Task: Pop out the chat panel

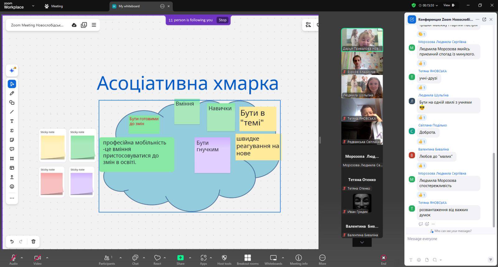Action: [484, 19]
